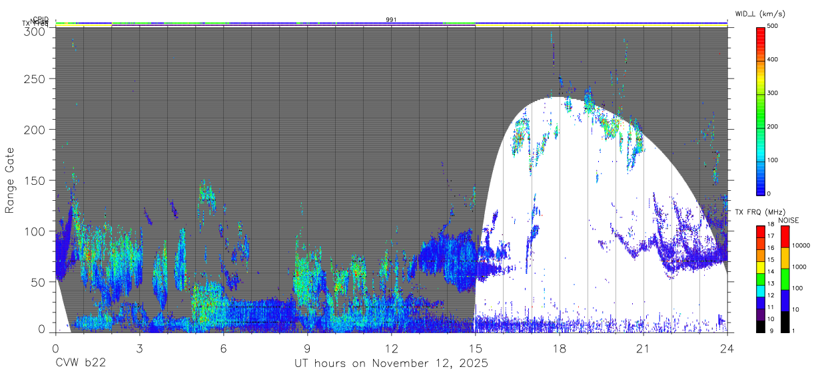Viewport: 818px width, 377px height.
Task: Click the '1000' tick on noise legend
Action: pyautogui.click(x=798, y=268)
